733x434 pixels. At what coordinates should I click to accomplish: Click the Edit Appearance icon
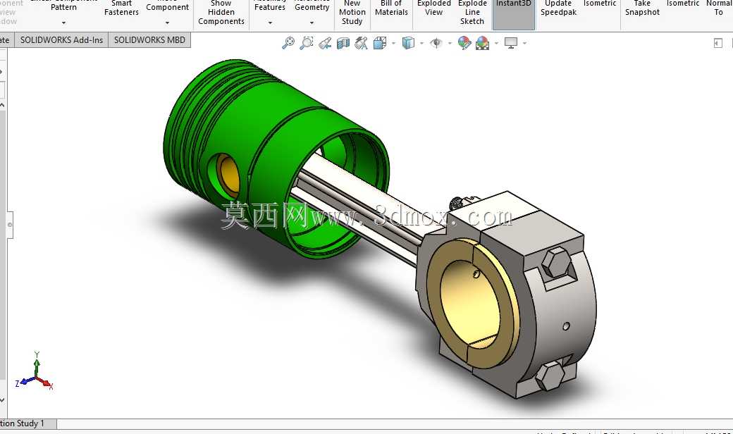point(464,44)
